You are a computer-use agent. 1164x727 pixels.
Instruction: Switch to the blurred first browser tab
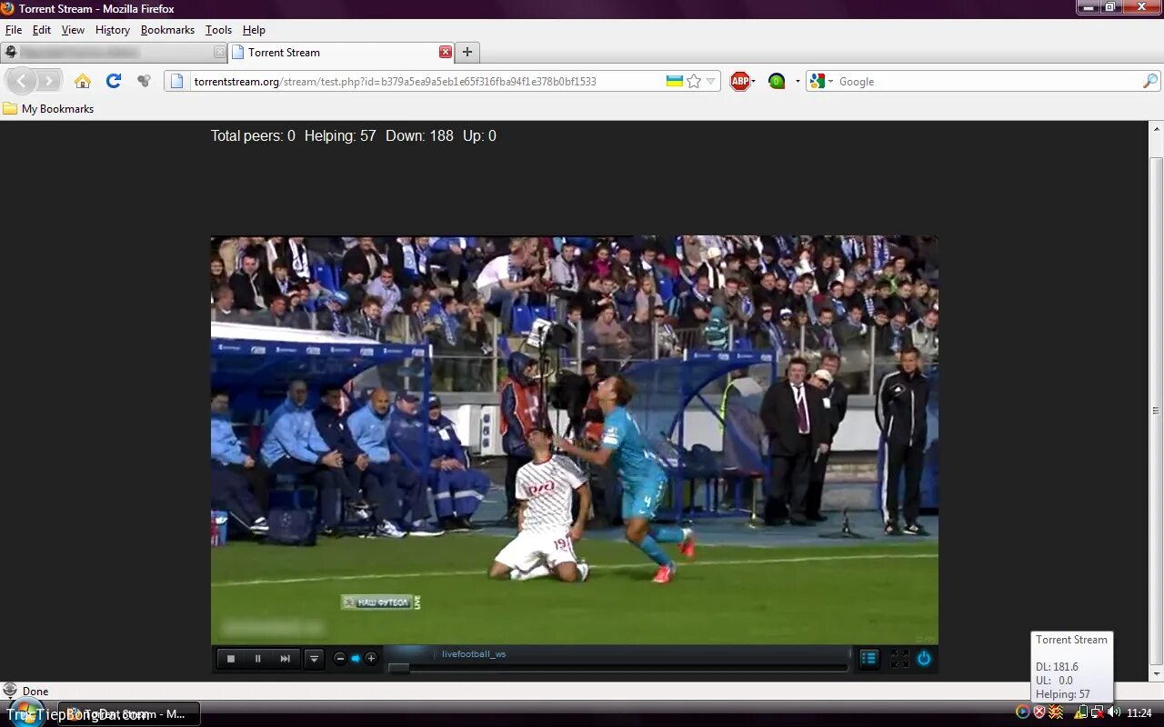[x=114, y=53]
